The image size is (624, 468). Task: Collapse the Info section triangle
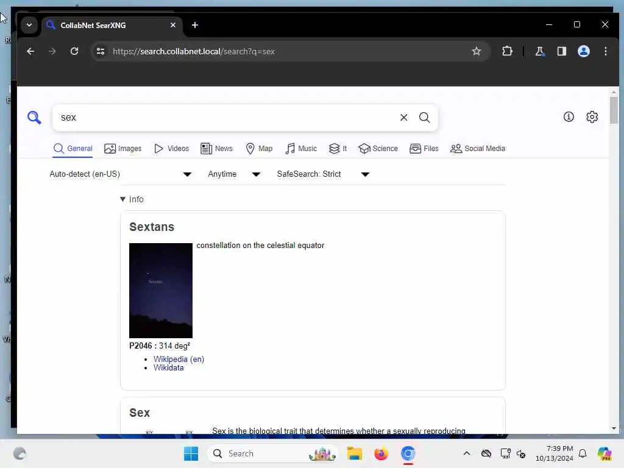(123, 199)
